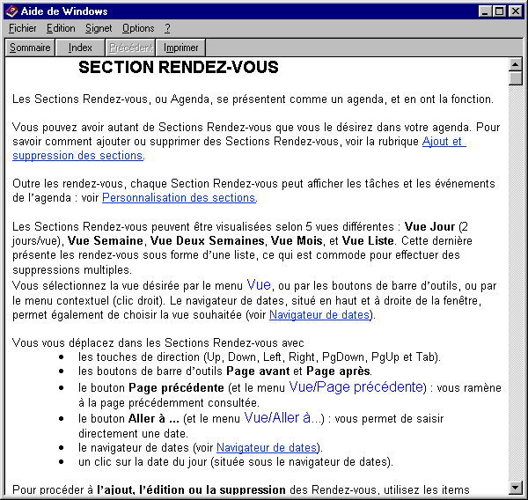Viewport: 528px width, 500px height.
Task: Close the Aide de Windows window
Action: click(x=516, y=11)
